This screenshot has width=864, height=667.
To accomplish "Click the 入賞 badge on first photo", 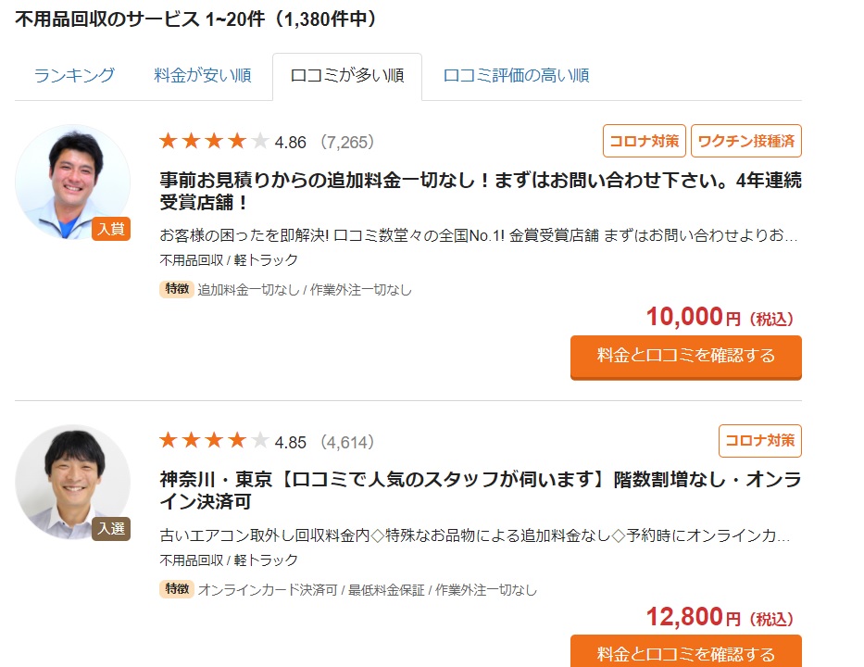I will [x=111, y=228].
